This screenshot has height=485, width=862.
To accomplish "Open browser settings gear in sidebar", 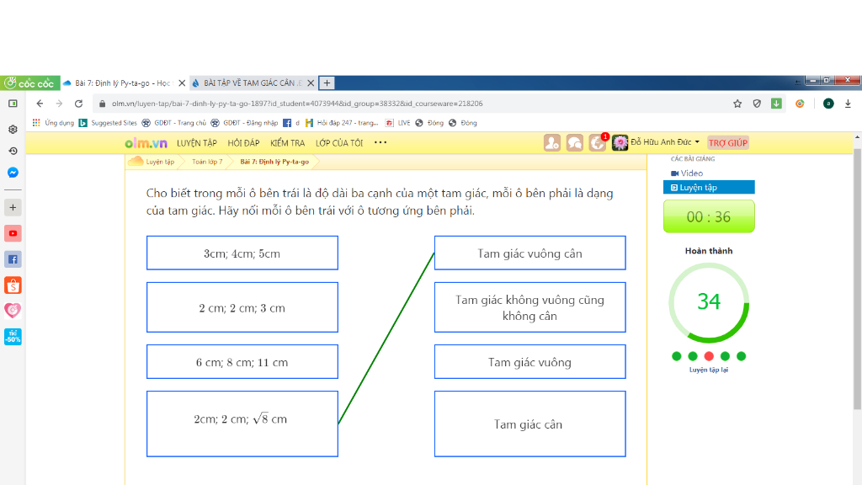I will (13, 129).
